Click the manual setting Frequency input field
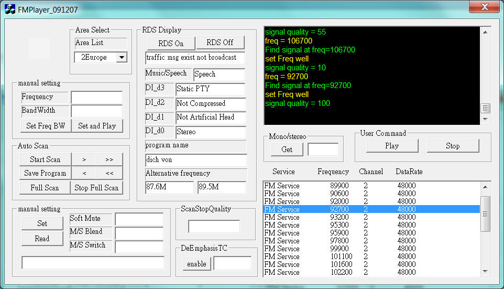The height and width of the screenshot is (289, 504). tap(97, 97)
